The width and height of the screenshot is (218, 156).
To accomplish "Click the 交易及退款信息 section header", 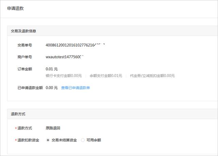I will pos(24,31).
